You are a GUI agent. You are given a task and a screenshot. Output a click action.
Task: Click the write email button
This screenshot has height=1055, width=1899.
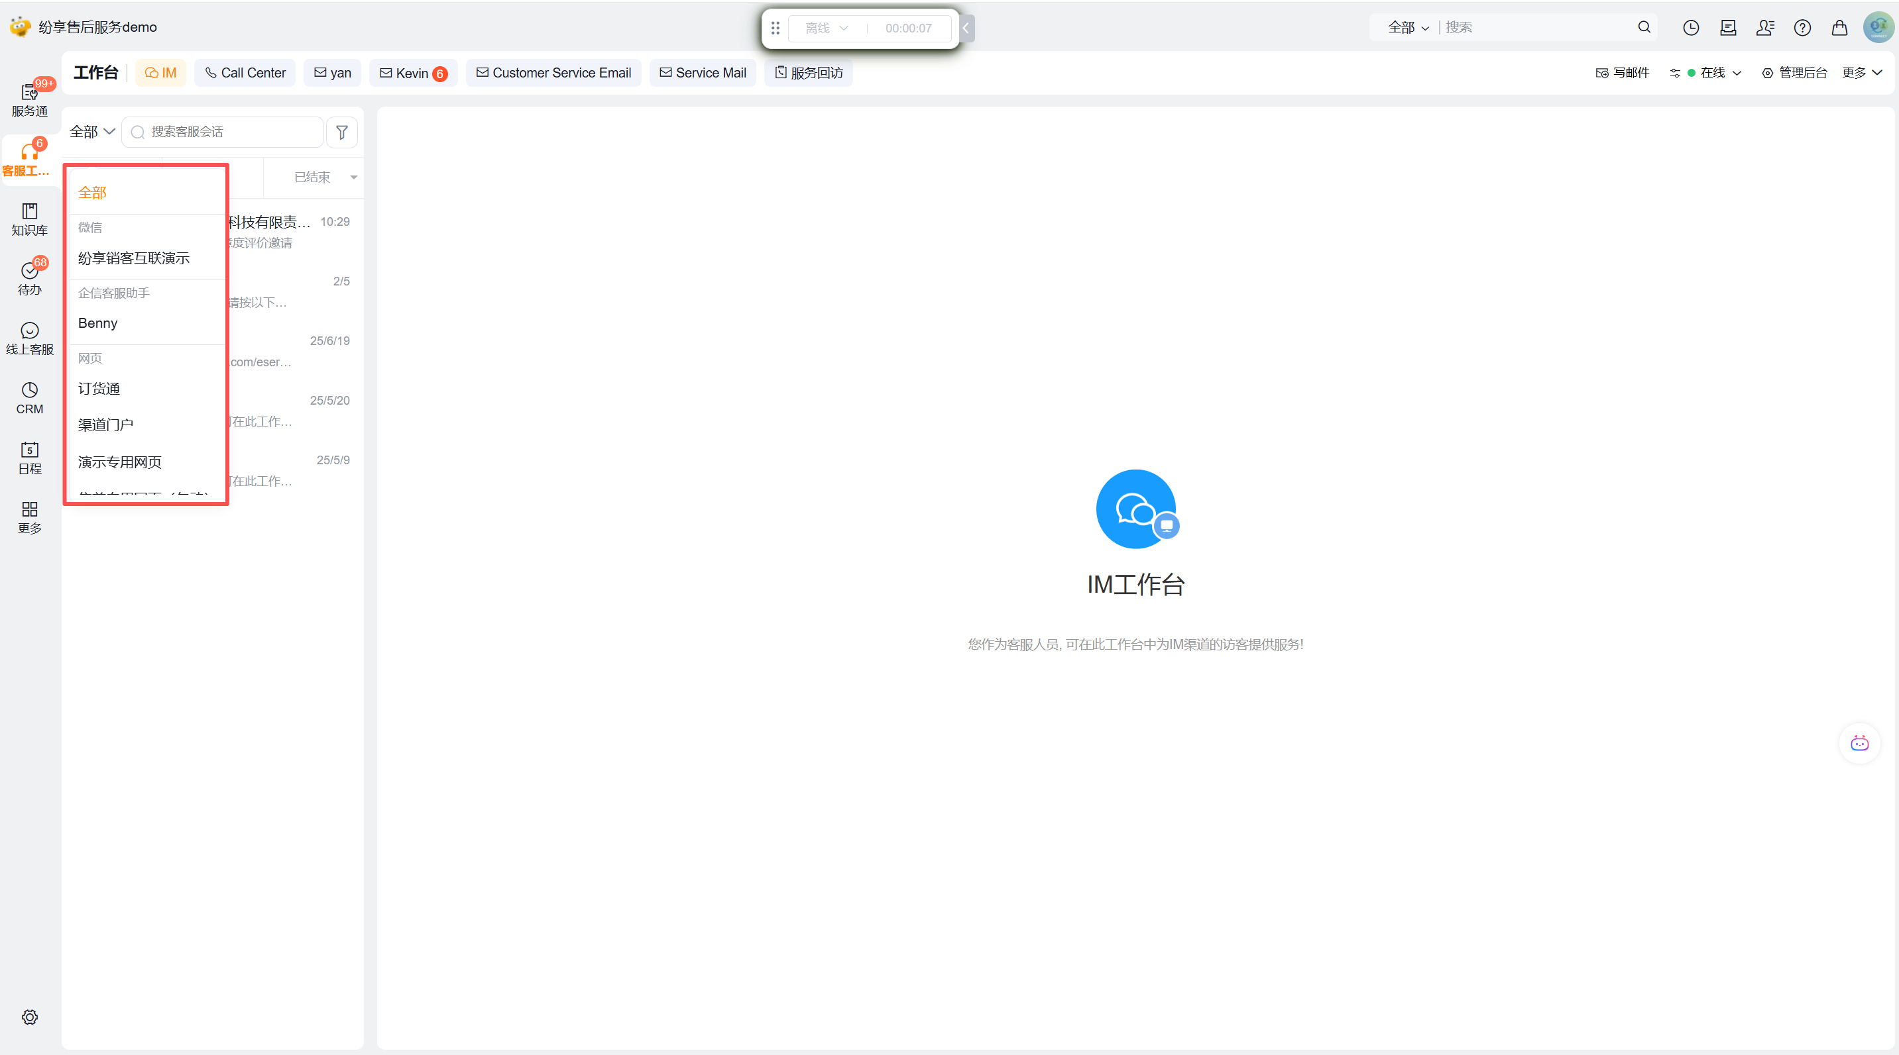[1623, 72]
